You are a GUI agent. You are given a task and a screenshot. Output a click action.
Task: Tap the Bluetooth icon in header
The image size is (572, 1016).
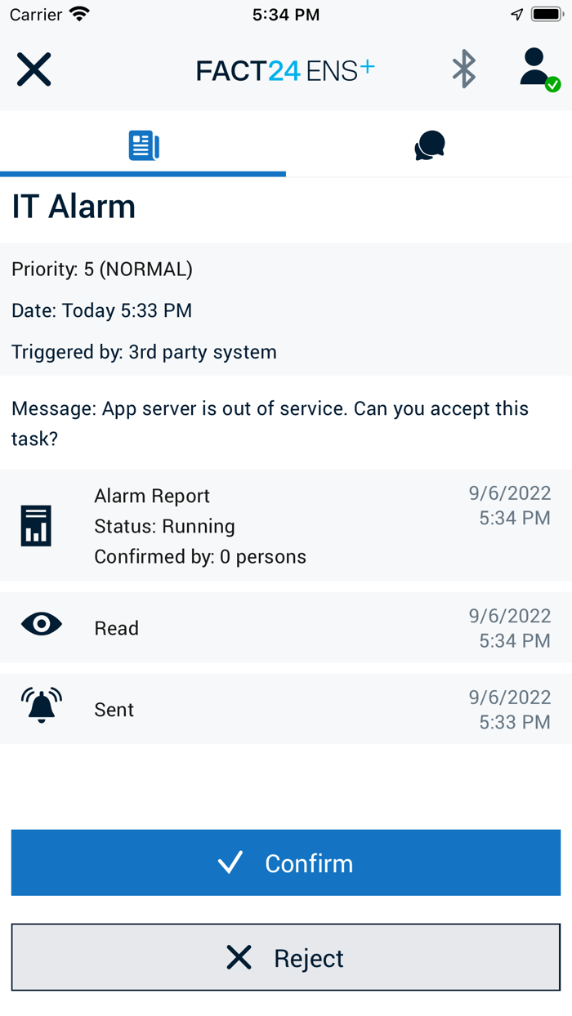pos(464,69)
